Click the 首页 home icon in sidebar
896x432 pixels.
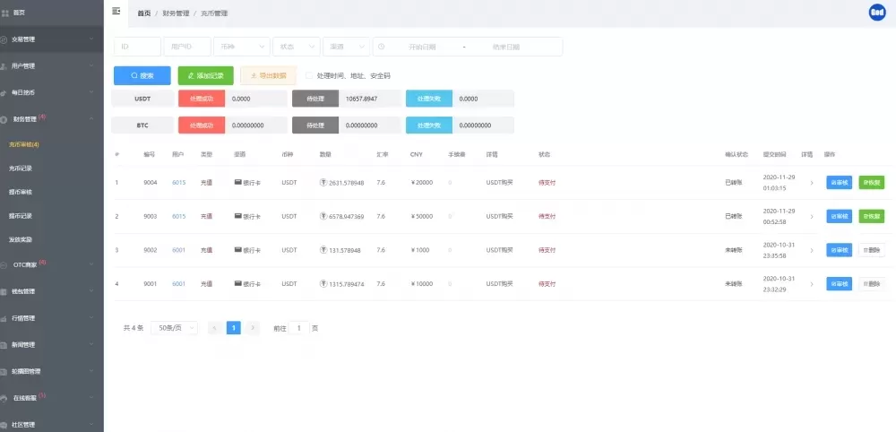tap(5, 13)
